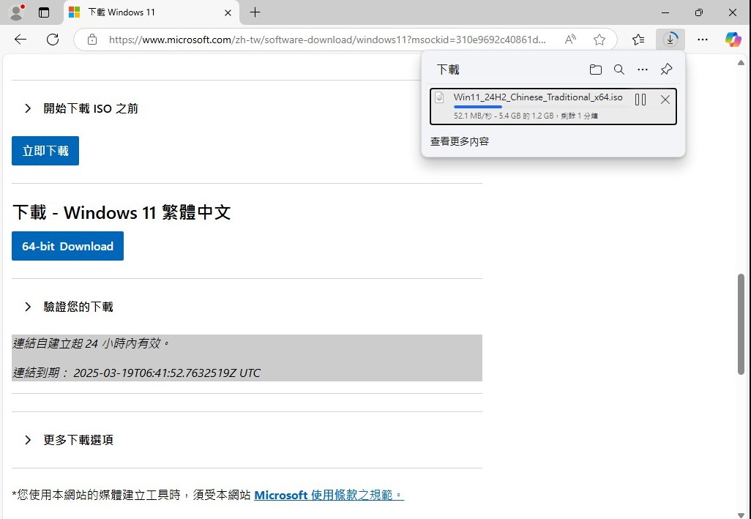Open downloads folder from panel
Screen dimensions: 751x519
pos(595,70)
